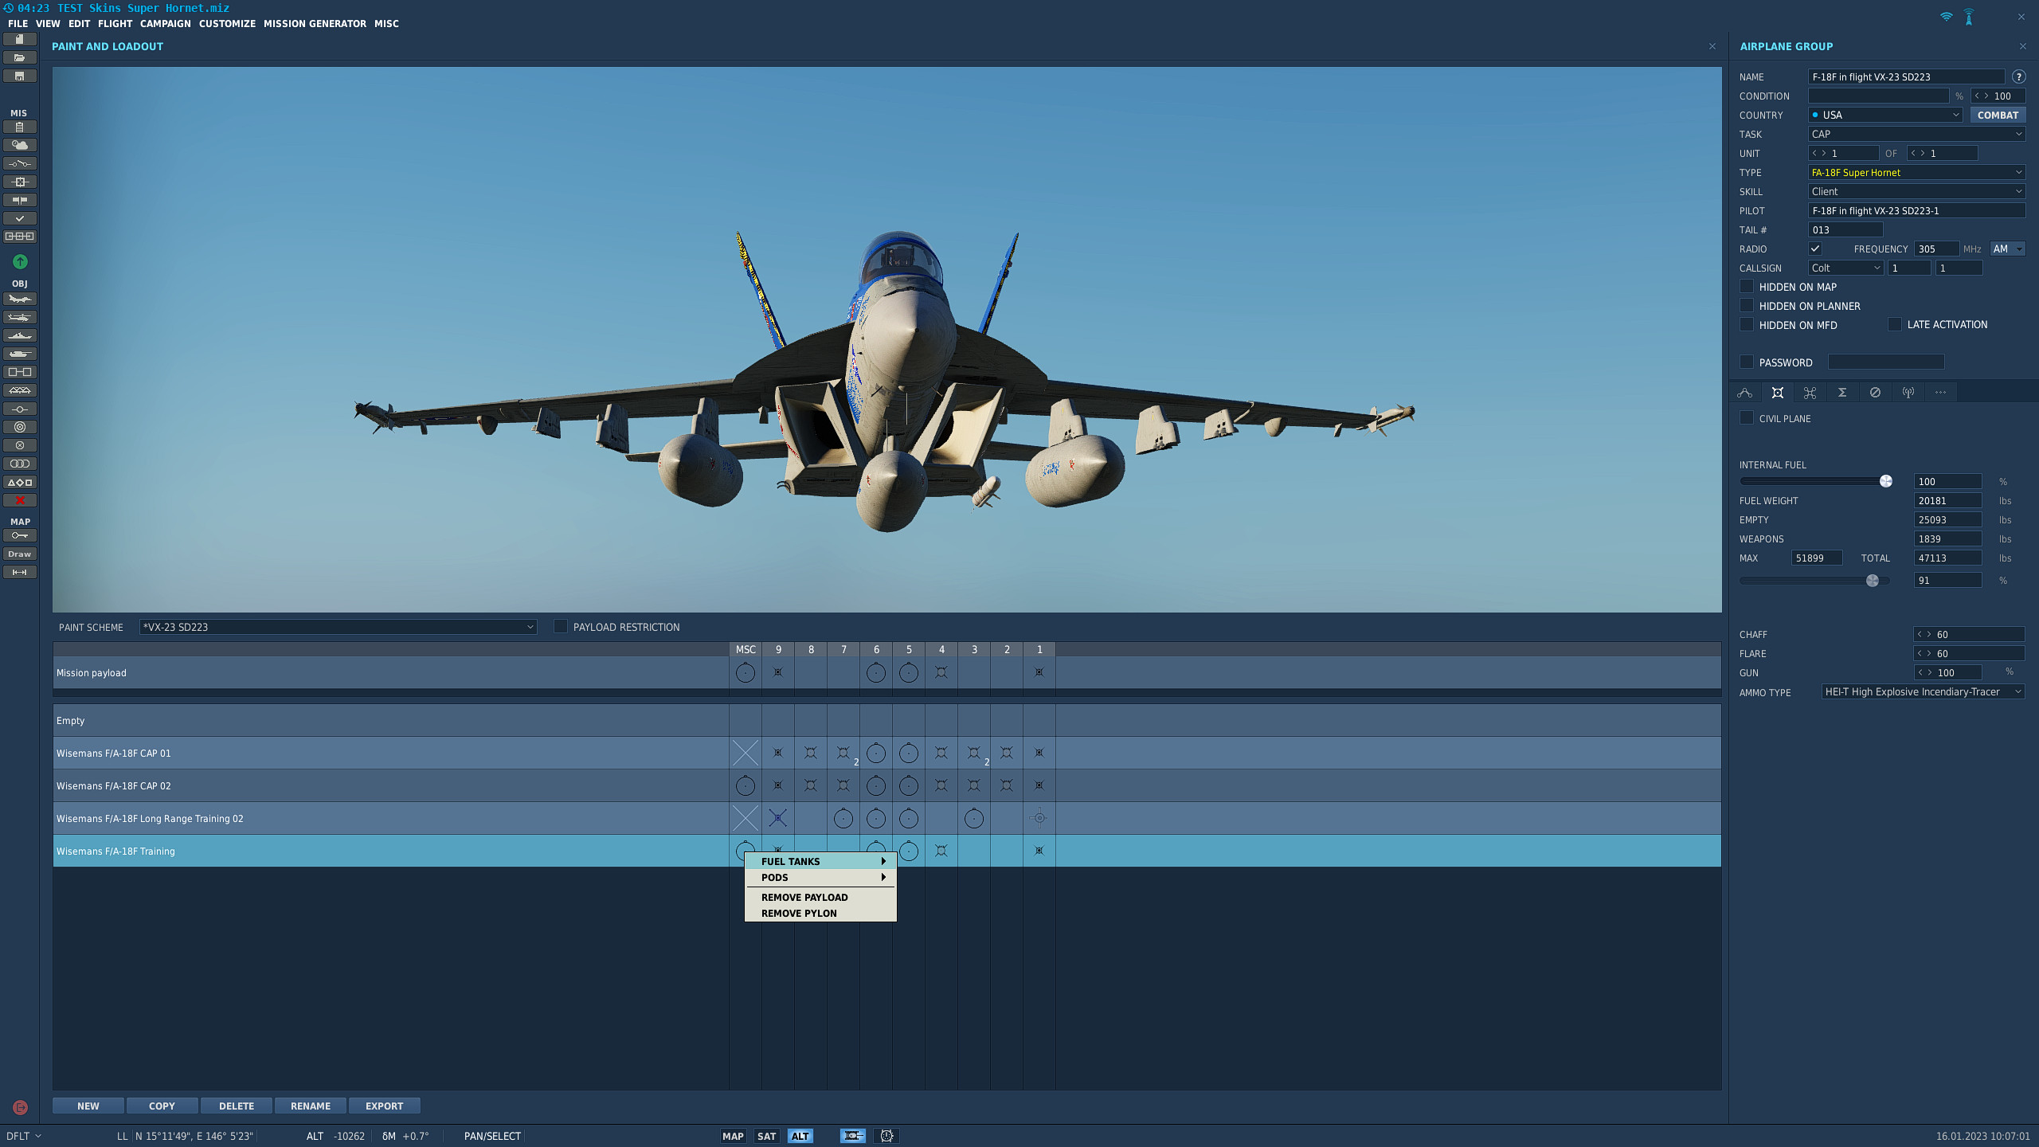Select the helicopter group object tool

[20, 318]
